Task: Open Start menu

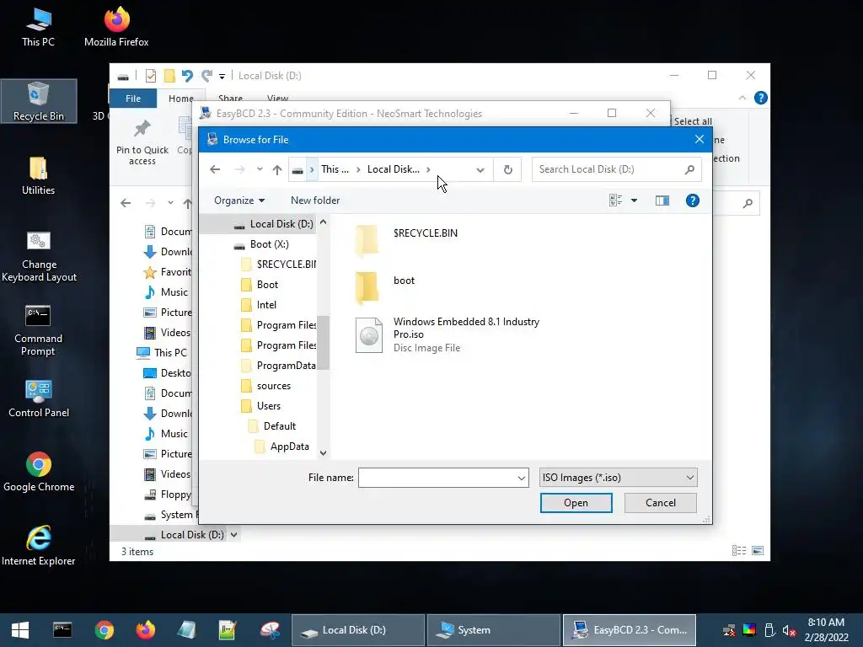Action: [x=20, y=630]
